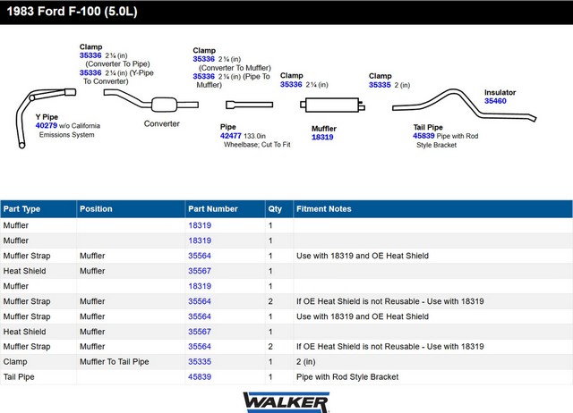Image resolution: width=573 pixels, height=413 pixels.
Task: Open Y Pipe part number 40279
Action: click(x=47, y=125)
